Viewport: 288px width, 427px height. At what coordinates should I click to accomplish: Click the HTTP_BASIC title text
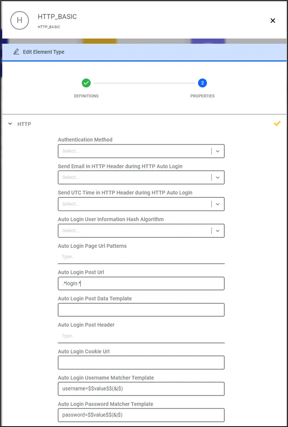57,17
